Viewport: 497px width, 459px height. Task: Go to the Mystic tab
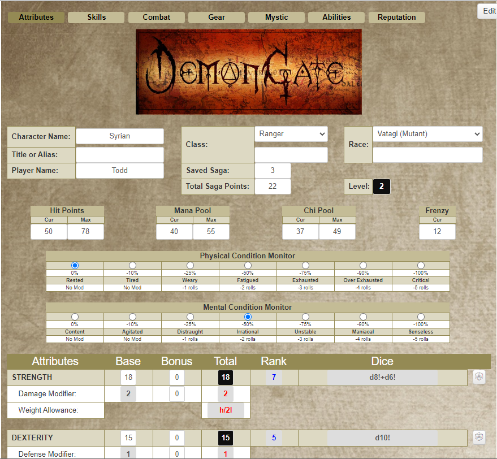[x=276, y=18]
